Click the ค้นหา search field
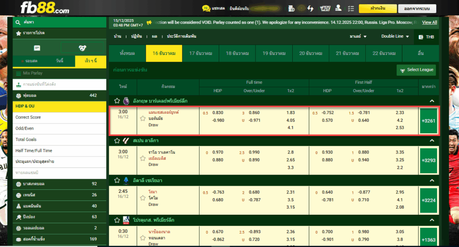The height and width of the screenshot is (247, 459). (60, 22)
